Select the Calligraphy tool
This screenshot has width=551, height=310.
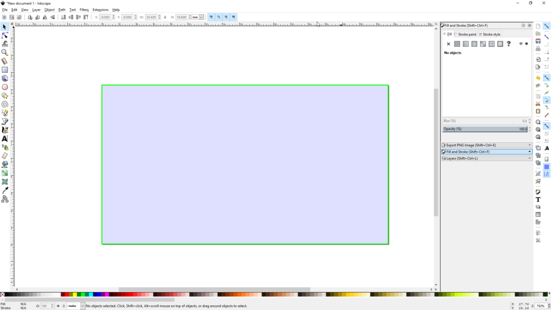pos(4,130)
